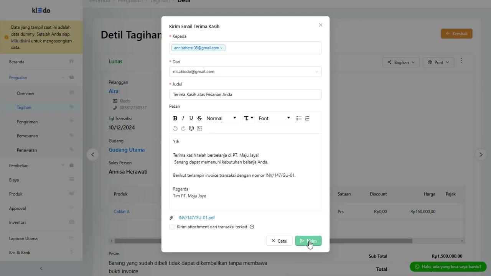Open the Font family dropdown
This screenshot has height=276, width=491.
tap(274, 118)
